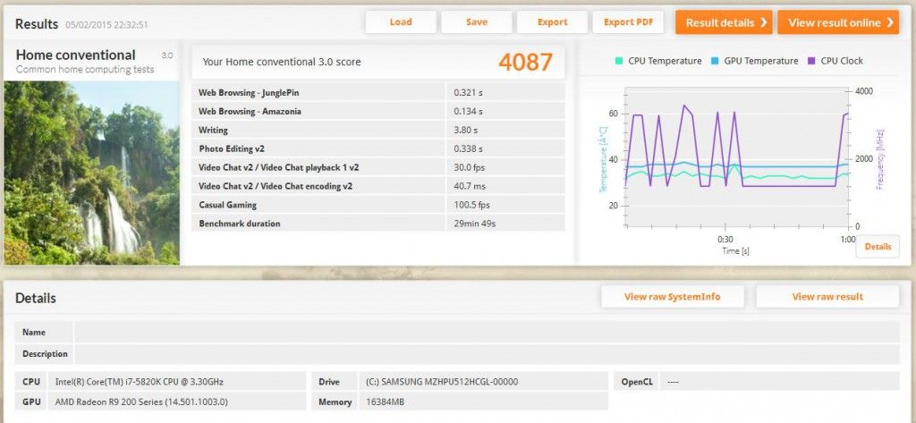This screenshot has height=423, width=916.
Task: Click the 100.5 fps value
Action: (471, 205)
